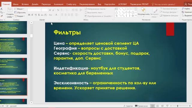This screenshot has height=108, width=192.
Task: Click Примечания comments status bar icon
Action: (x=141, y=106)
